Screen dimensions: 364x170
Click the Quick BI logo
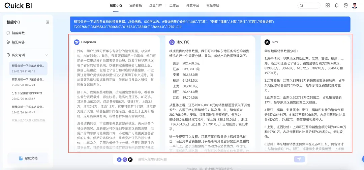click(x=18, y=6)
